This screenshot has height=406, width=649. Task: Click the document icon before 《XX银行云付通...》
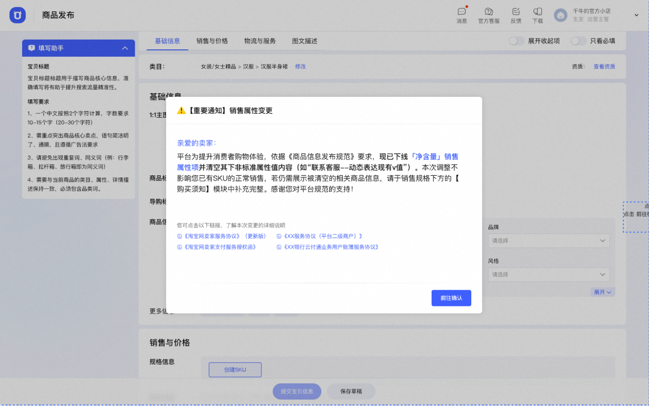point(279,247)
